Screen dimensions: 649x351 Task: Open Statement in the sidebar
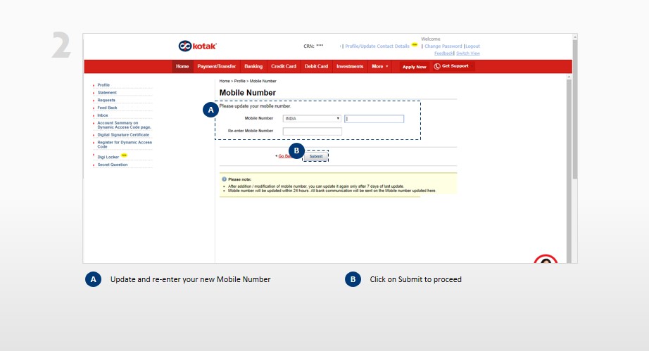[107, 93]
